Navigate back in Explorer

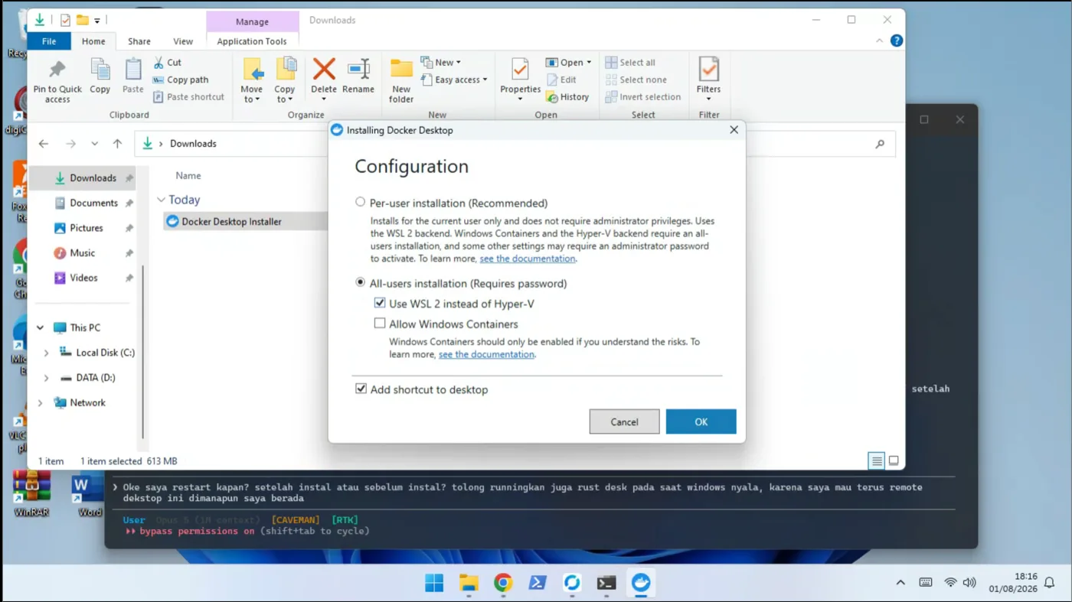coord(44,144)
